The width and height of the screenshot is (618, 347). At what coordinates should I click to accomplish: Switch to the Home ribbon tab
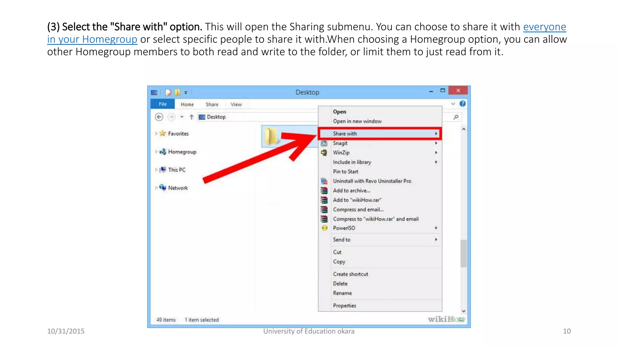point(187,104)
